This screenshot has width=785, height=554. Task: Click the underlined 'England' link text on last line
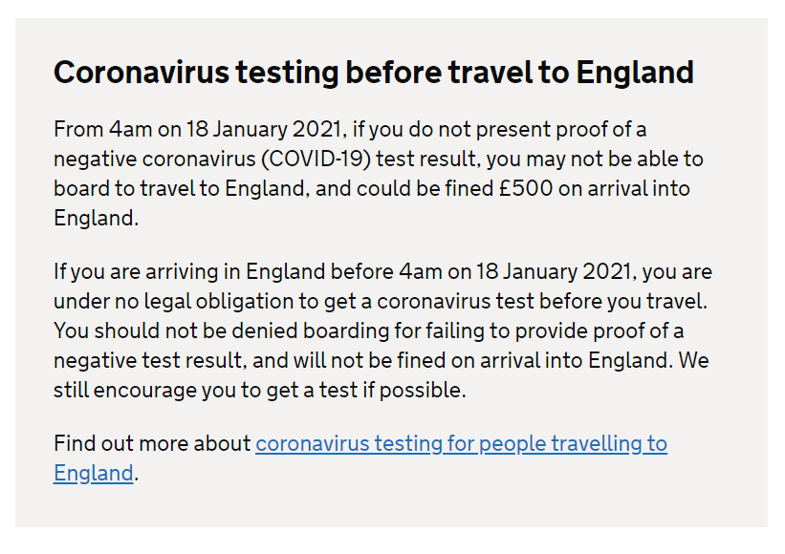94,474
